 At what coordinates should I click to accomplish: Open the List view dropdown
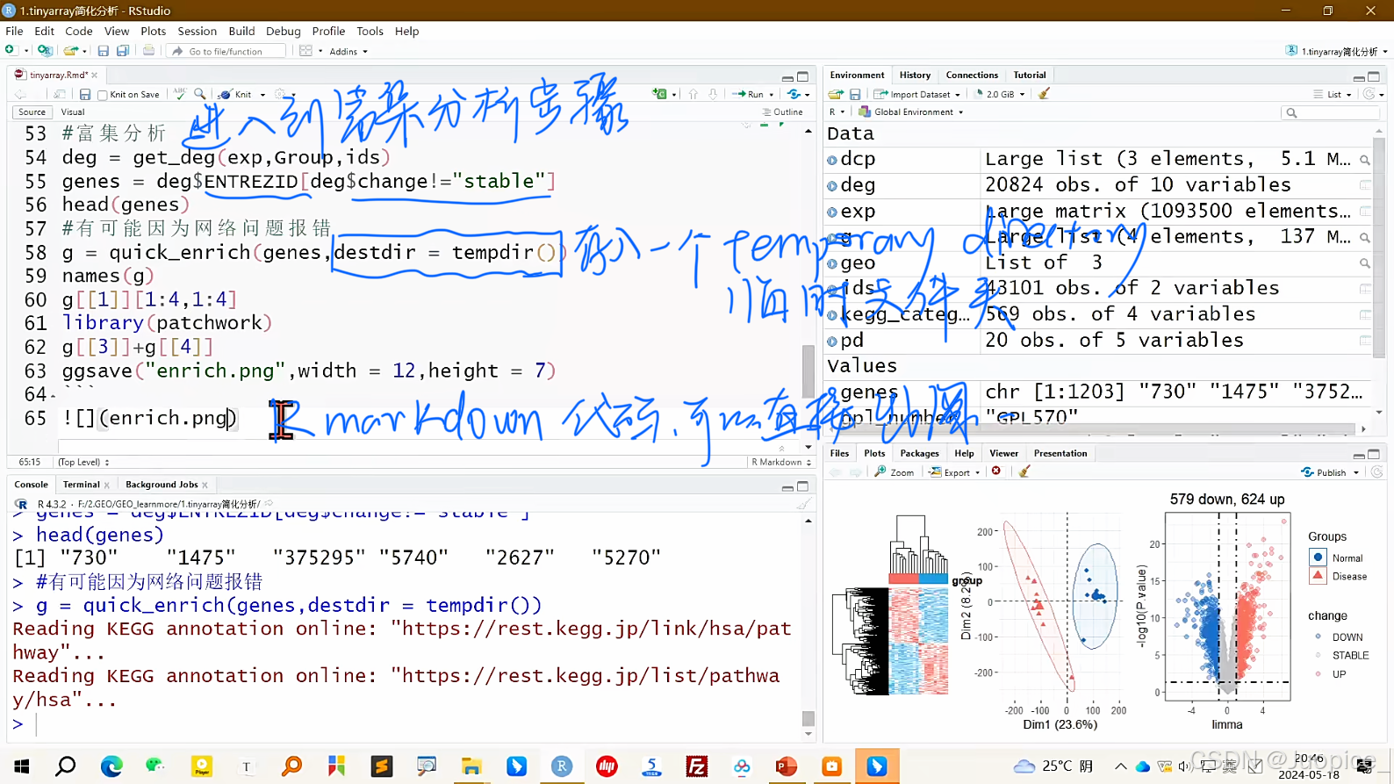coord(1333,94)
